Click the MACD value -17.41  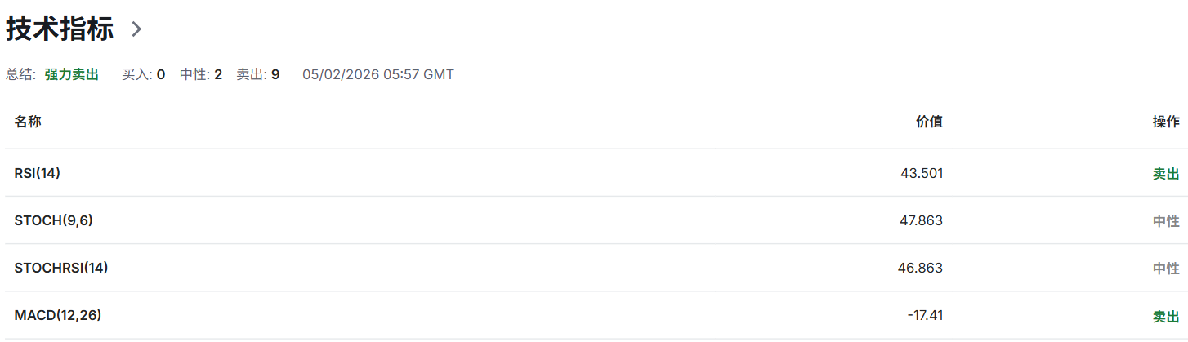tap(925, 315)
